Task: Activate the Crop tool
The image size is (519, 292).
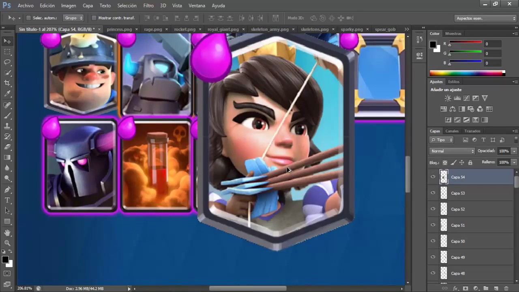Action: [x=7, y=83]
